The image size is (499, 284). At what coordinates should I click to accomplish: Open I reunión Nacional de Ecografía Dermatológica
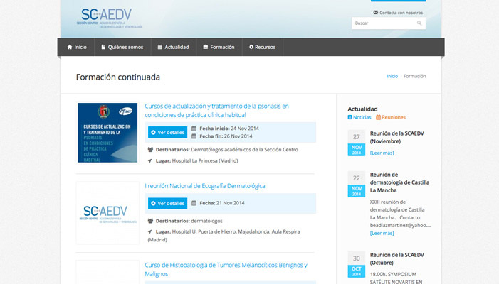pos(205,186)
